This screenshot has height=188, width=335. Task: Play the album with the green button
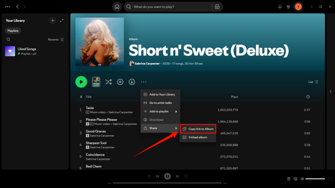pos(81,82)
